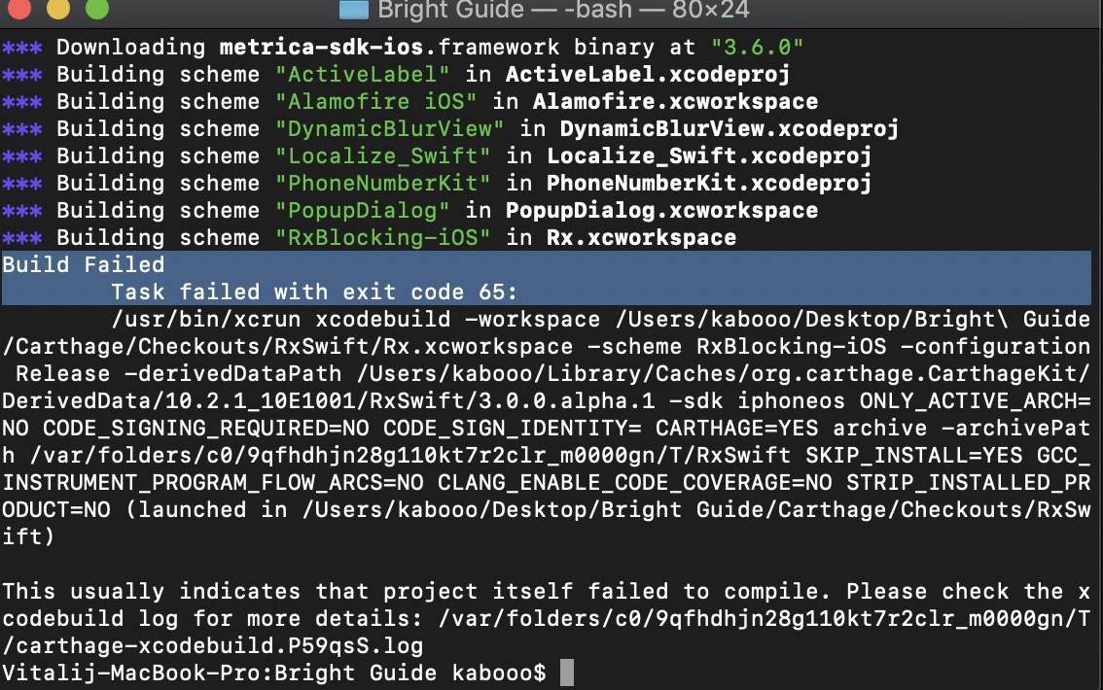
Task: Click the "DynamicBlurView" scheme name
Action: (390, 129)
